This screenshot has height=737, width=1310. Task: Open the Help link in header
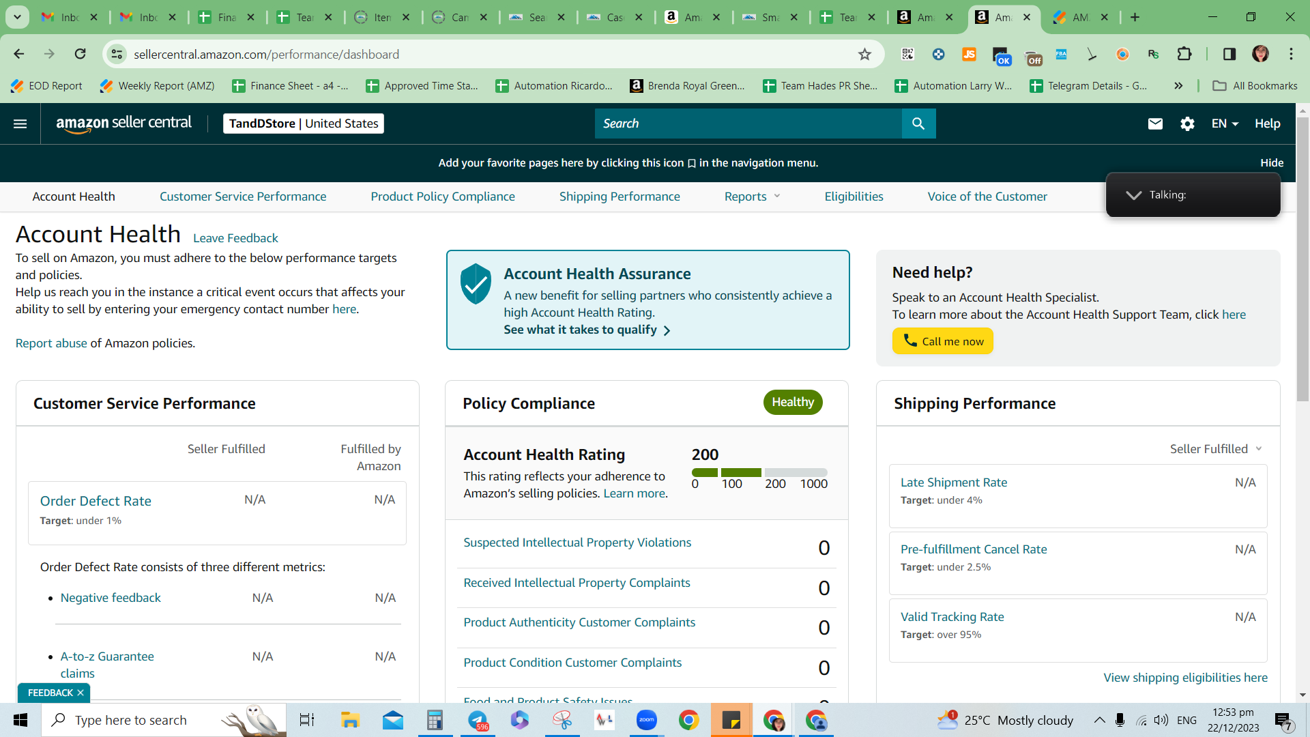click(1267, 124)
